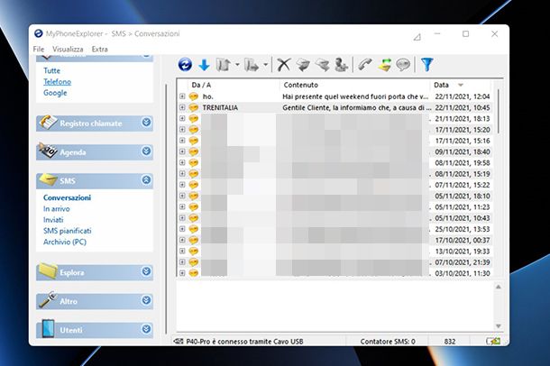The width and height of the screenshot is (550, 366).
Task: Expand the conversation dated 21/11/2021, 18:13
Action: [x=182, y=118]
